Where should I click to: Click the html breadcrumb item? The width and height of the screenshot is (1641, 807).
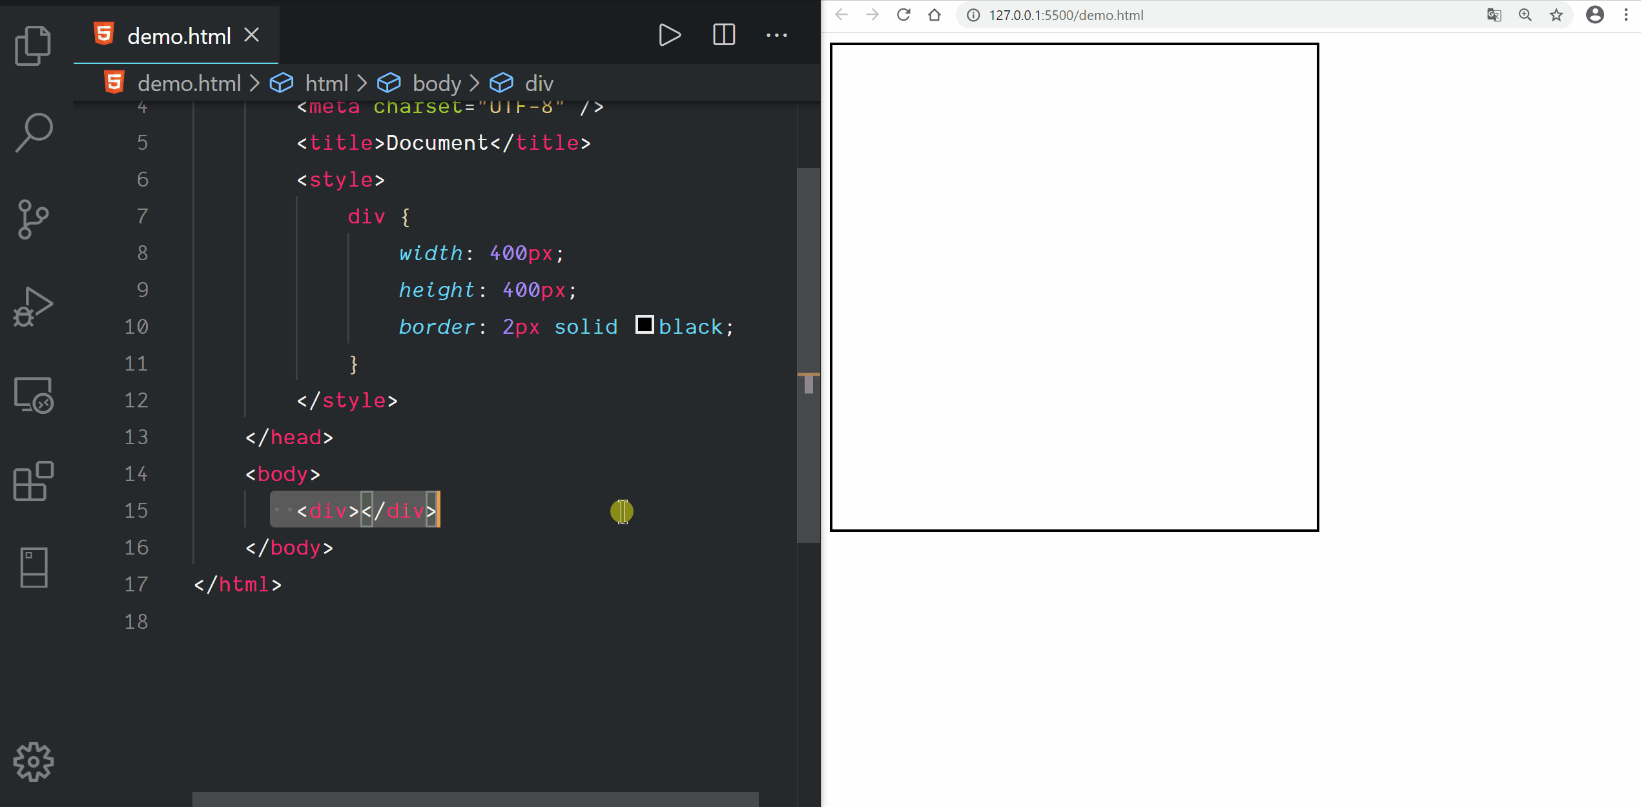click(326, 83)
